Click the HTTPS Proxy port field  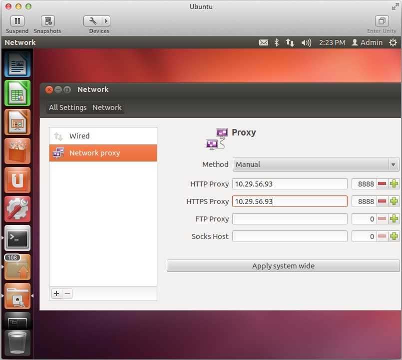364,201
